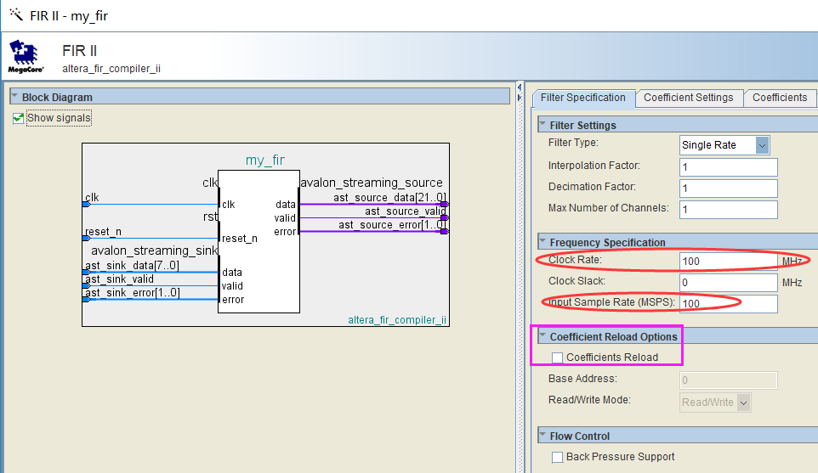
Task: Click the my_fir block title
Action: [265, 160]
